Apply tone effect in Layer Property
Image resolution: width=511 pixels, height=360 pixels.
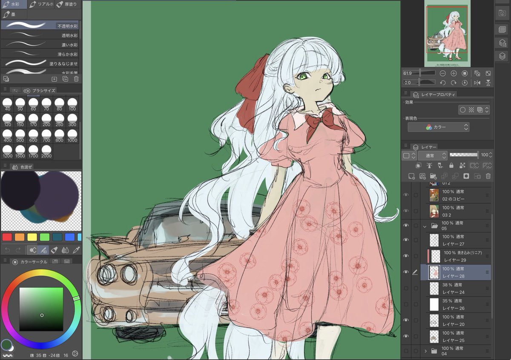[471, 110]
